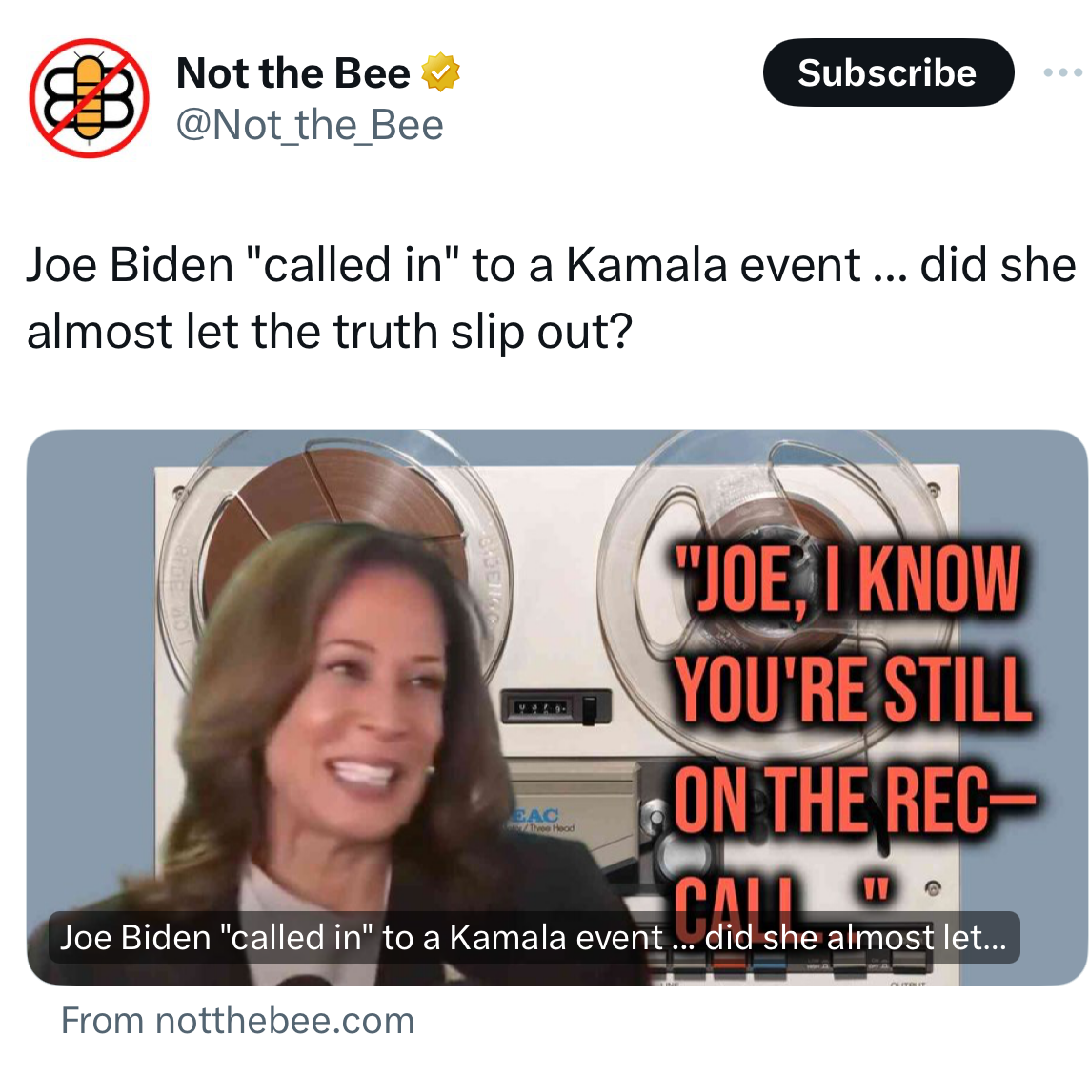Open the Not the Bee display name
The image size is (1089, 1077).
293,72
